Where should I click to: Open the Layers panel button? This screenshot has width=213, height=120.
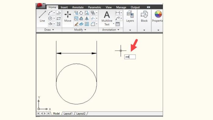click(x=130, y=16)
